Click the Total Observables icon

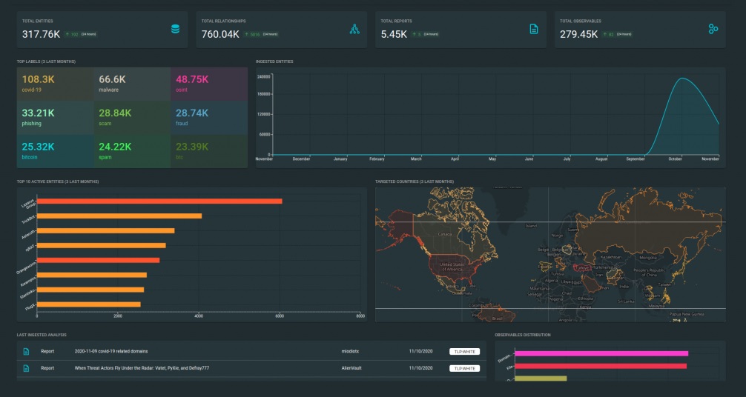713,29
